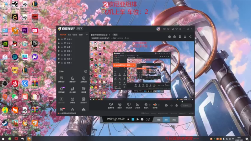251x141 pixels.
Task: Open the 斗鱼直播伴侣 usage tutorial link
Action: point(68,113)
